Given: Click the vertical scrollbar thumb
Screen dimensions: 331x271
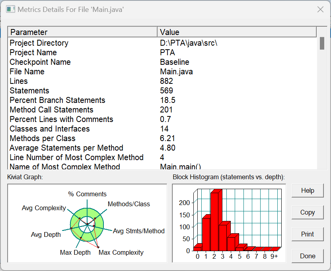Looking at the screenshot, I should [x=322, y=43].
